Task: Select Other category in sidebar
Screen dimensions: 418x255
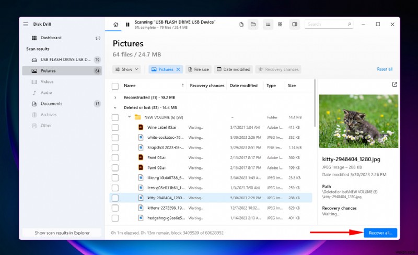Action: pos(62,126)
